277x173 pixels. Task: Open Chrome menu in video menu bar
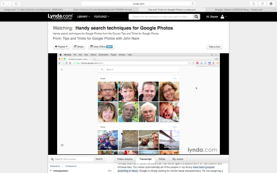pos(68,55)
